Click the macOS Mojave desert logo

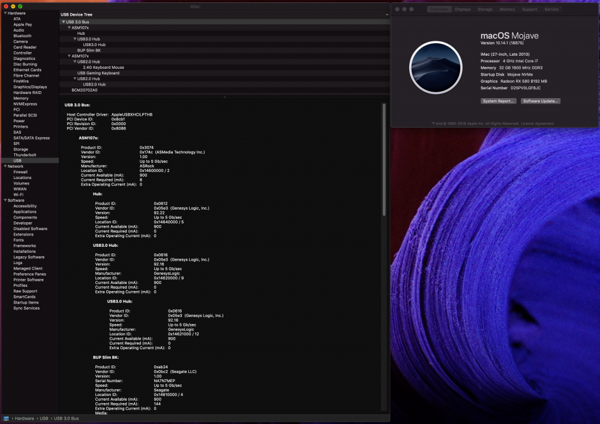(x=436, y=68)
